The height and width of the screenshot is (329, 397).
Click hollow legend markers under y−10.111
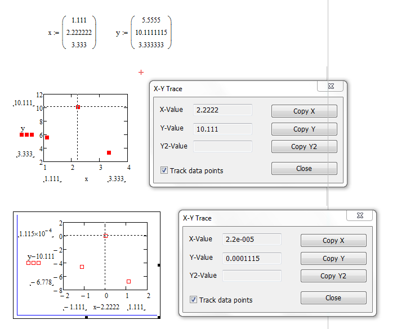pos(33,263)
